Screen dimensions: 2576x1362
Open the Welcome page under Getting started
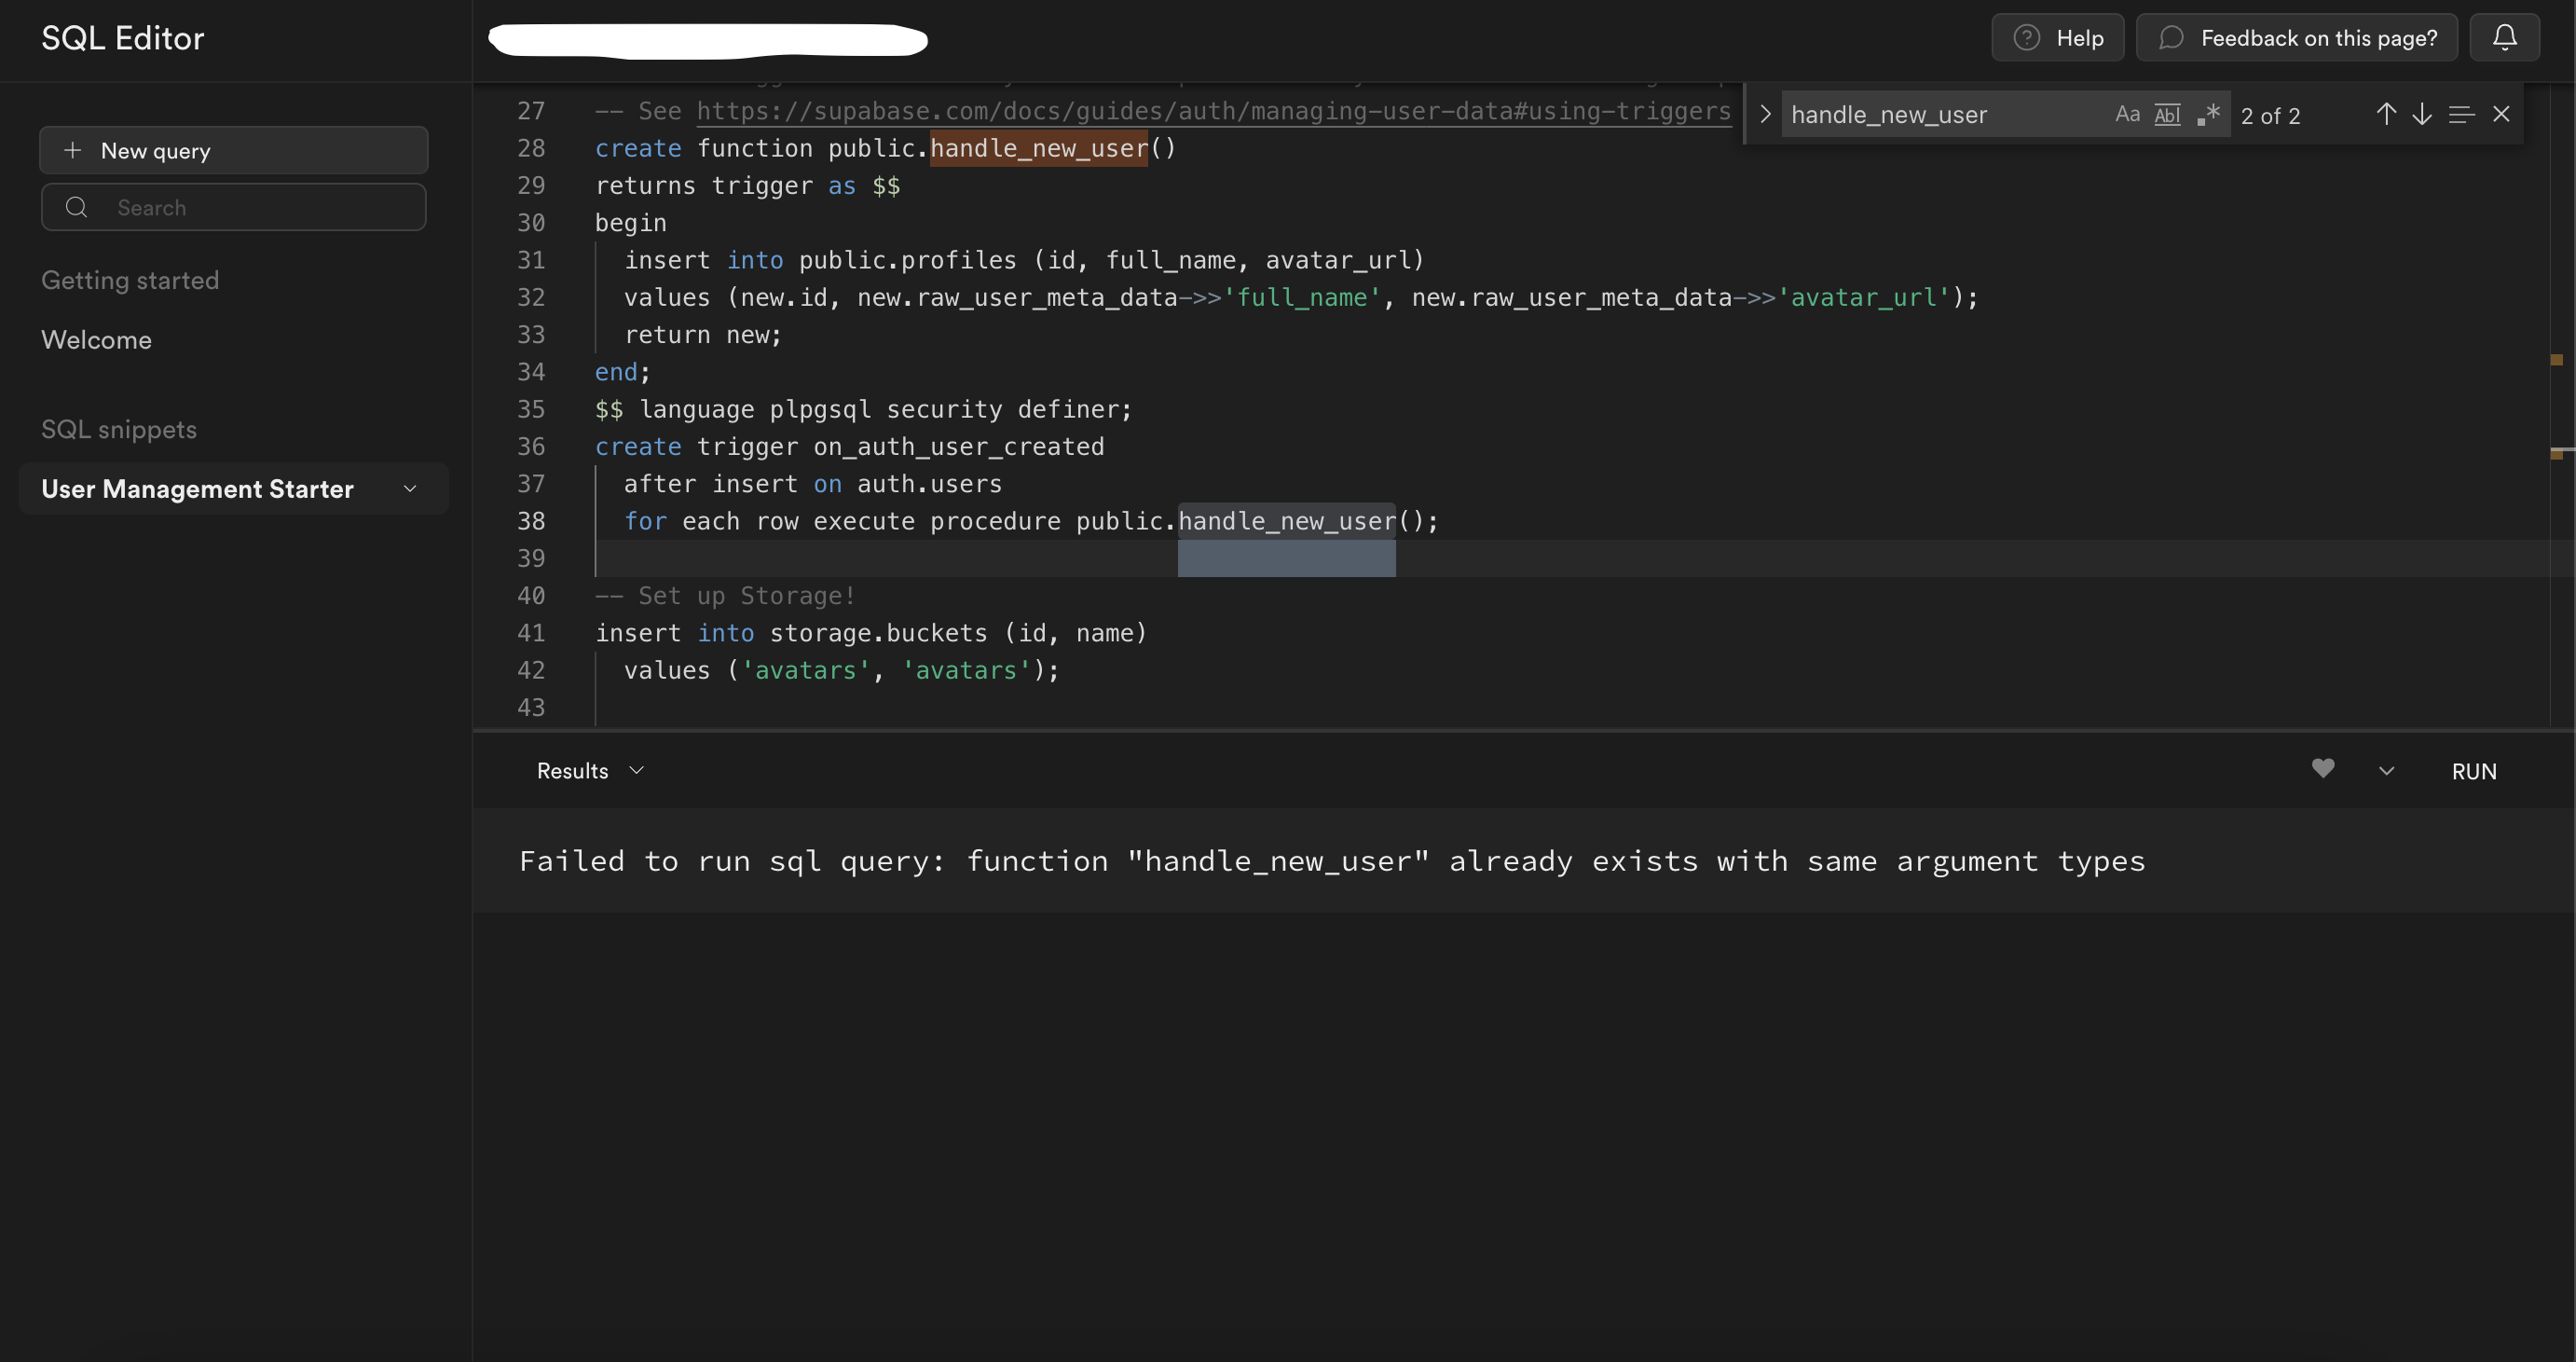(x=96, y=340)
